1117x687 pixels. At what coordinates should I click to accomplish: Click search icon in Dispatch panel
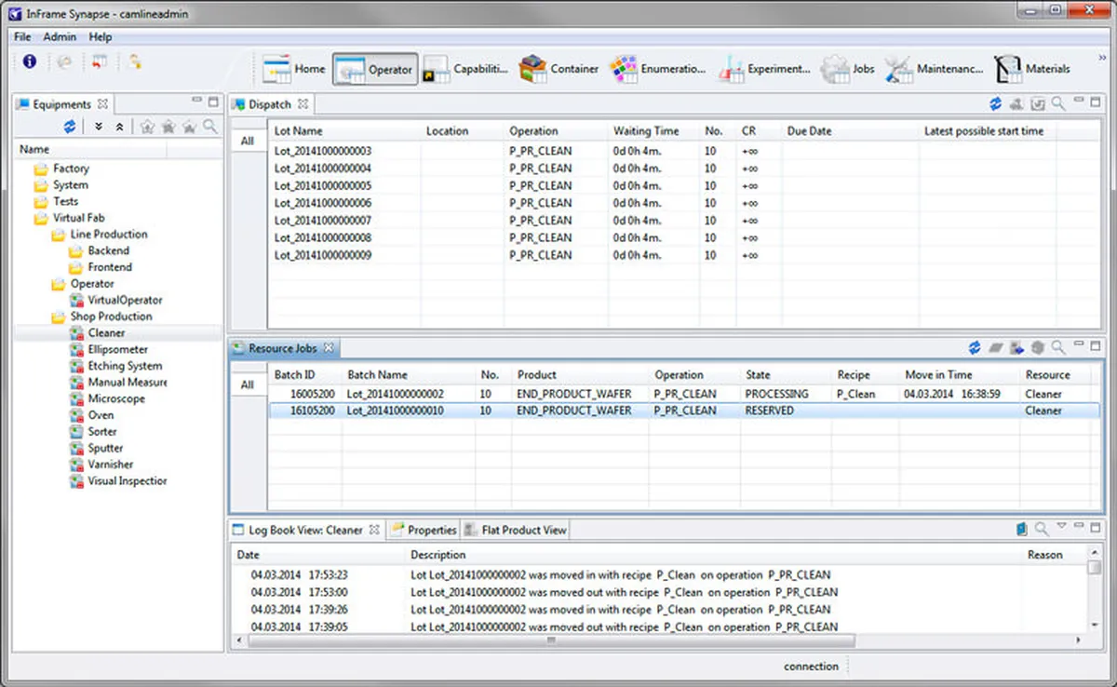pyautogui.click(x=1058, y=104)
